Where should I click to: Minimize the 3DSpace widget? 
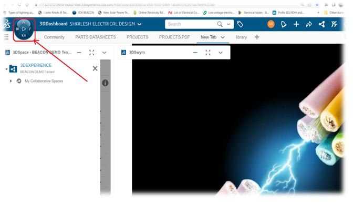[79, 53]
